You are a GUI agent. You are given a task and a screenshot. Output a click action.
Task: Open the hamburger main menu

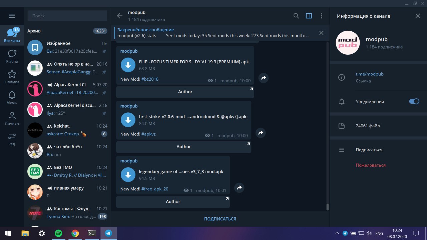click(x=12, y=16)
